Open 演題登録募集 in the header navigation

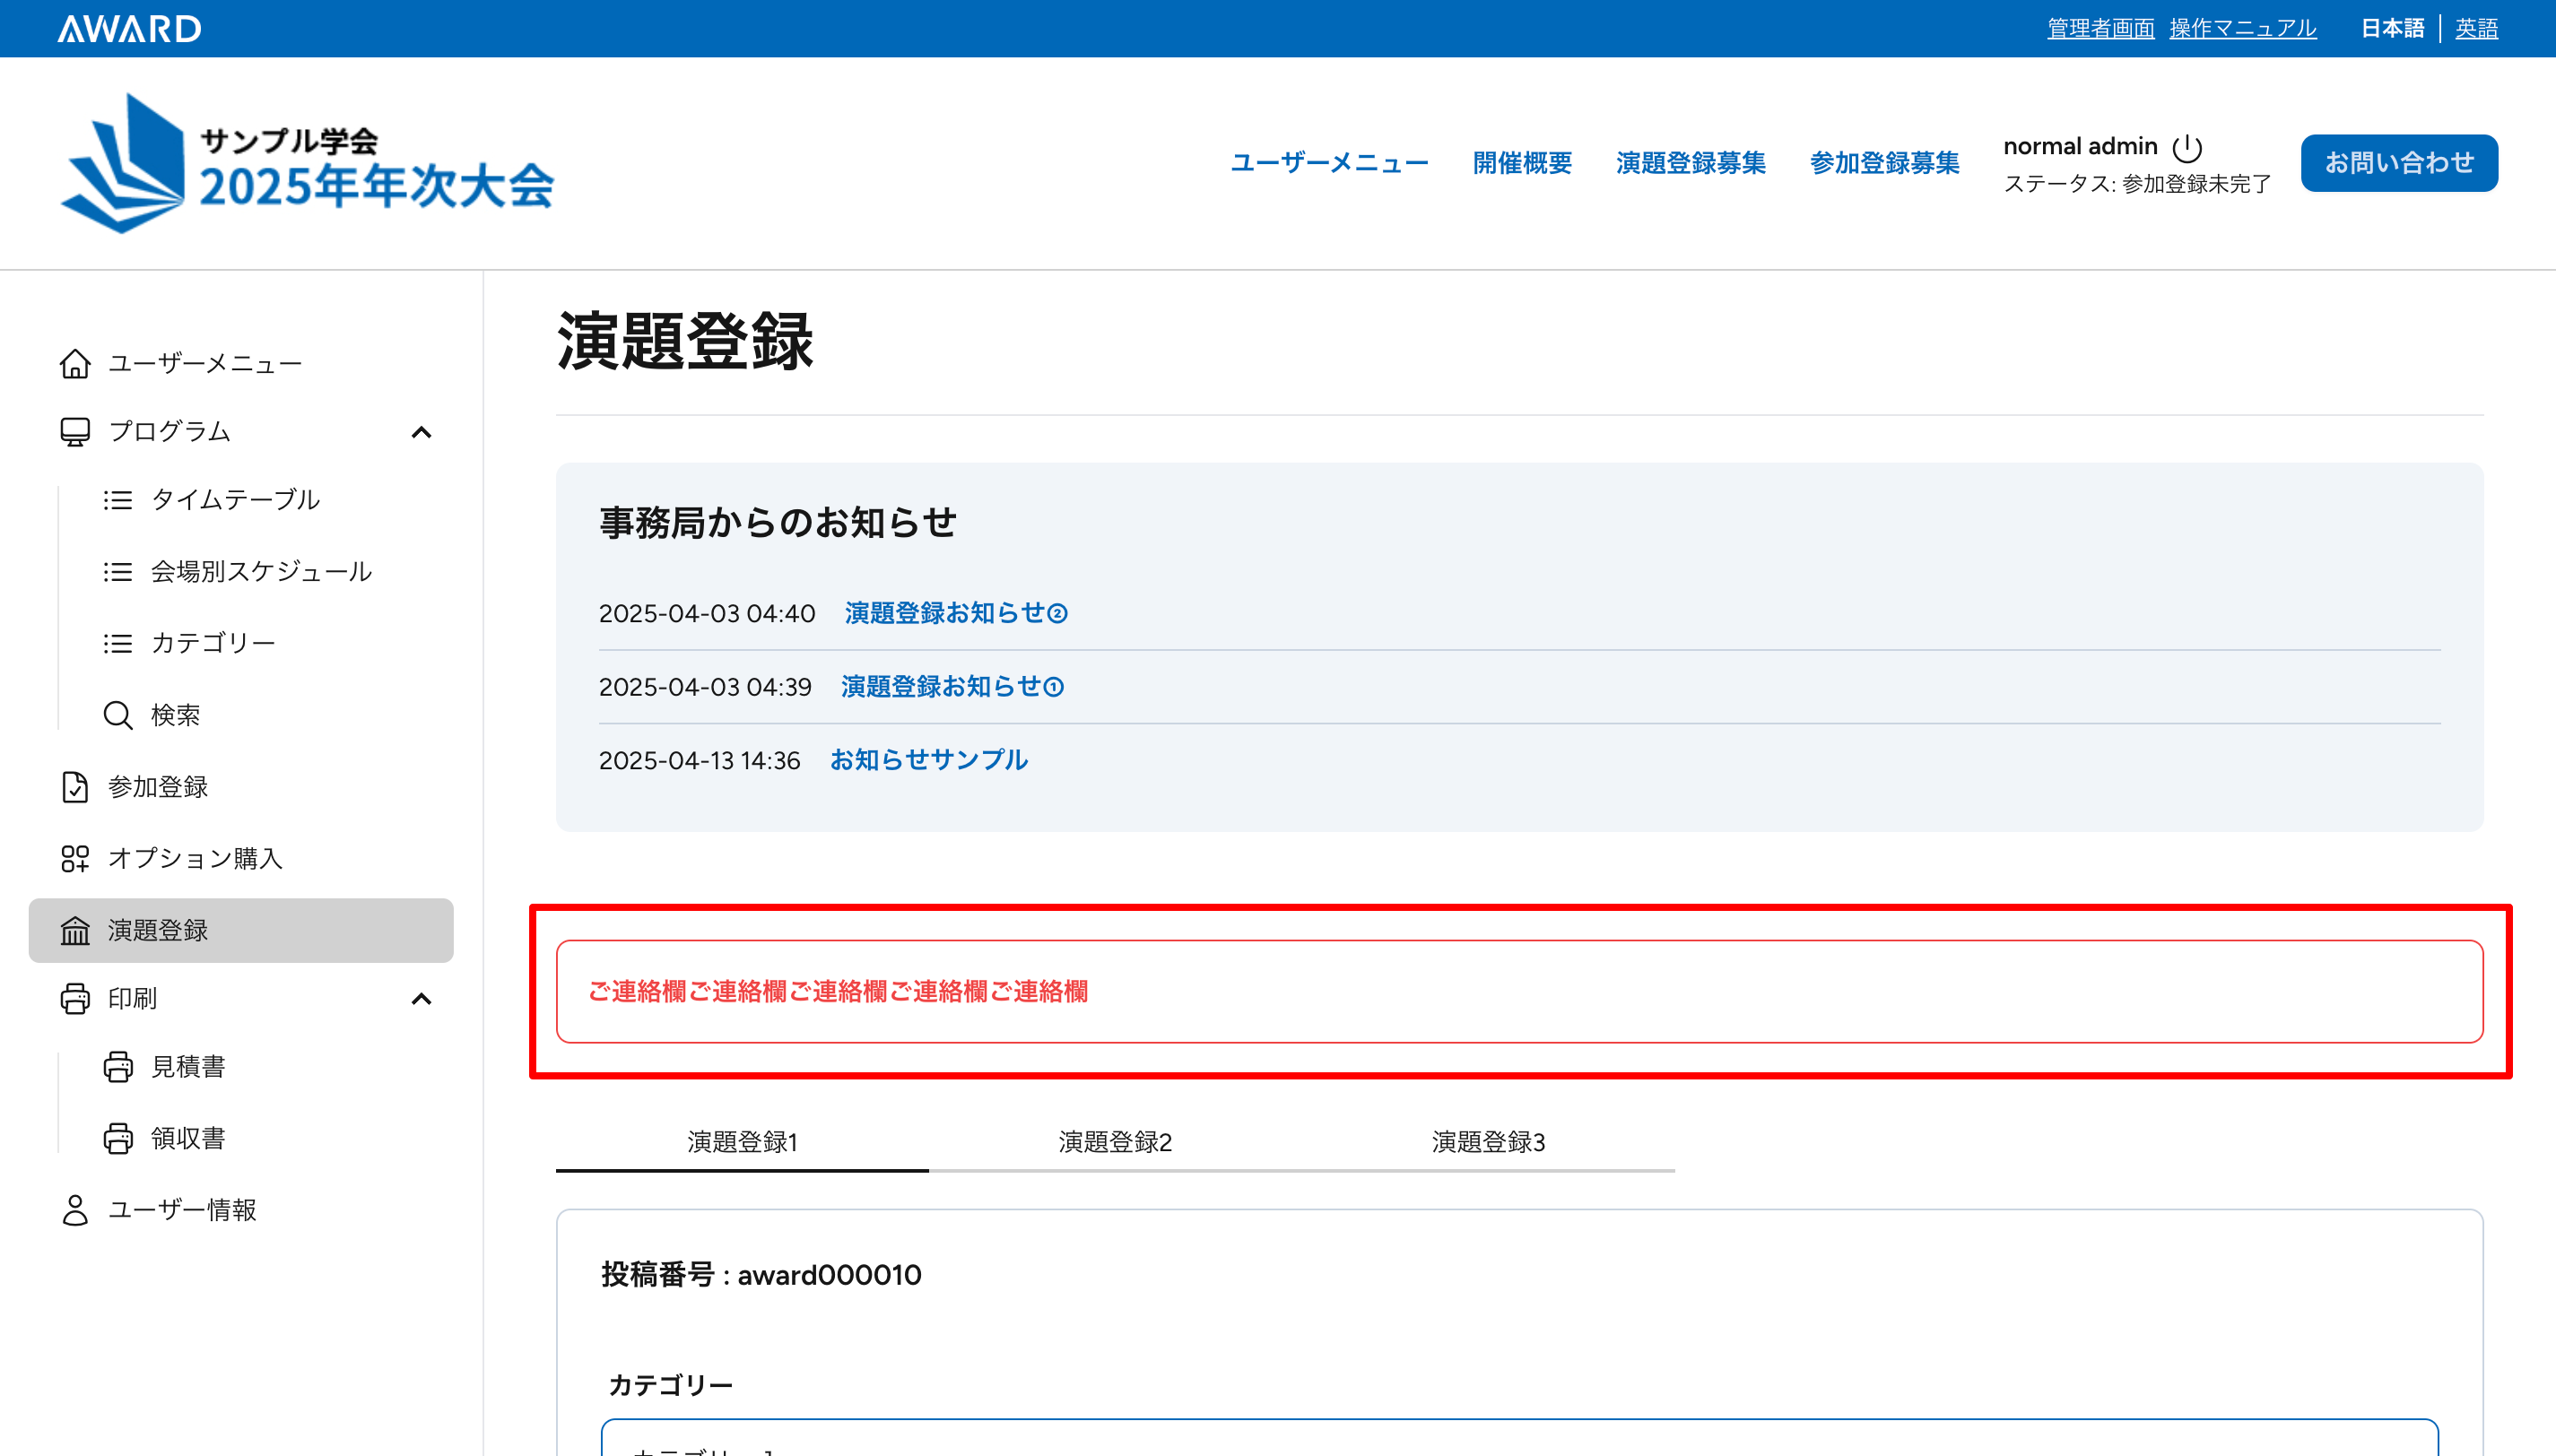tap(1690, 163)
